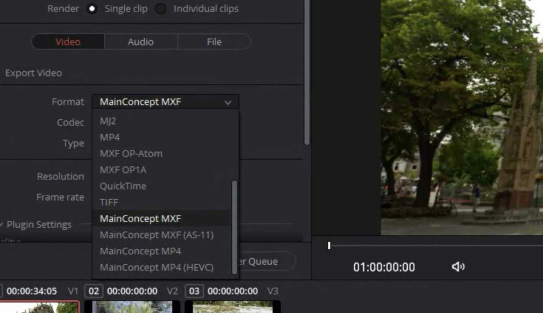Click the clip number 03 badge

pos(194,291)
